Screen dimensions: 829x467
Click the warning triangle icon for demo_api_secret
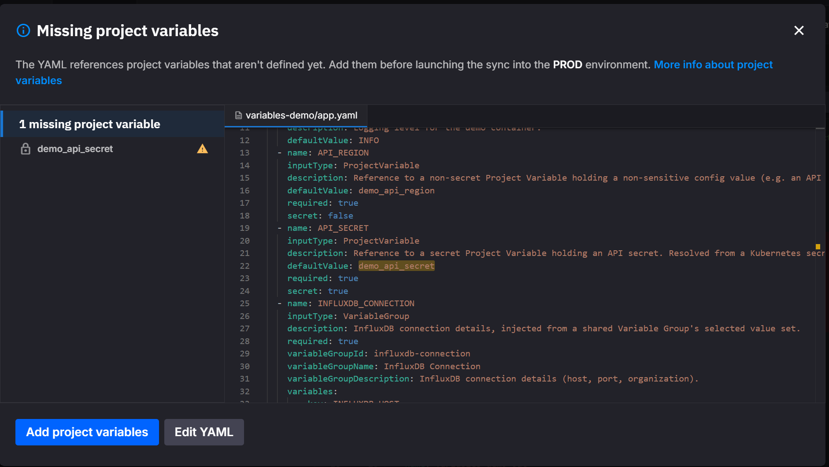pos(202,149)
